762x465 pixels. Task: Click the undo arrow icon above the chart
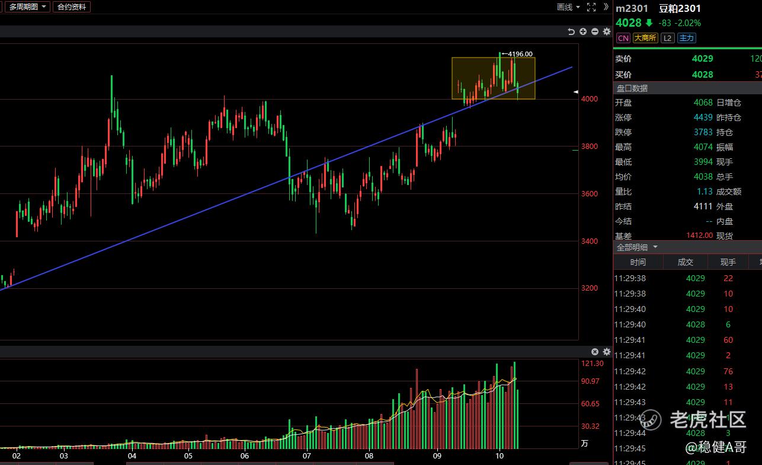pyautogui.click(x=571, y=31)
